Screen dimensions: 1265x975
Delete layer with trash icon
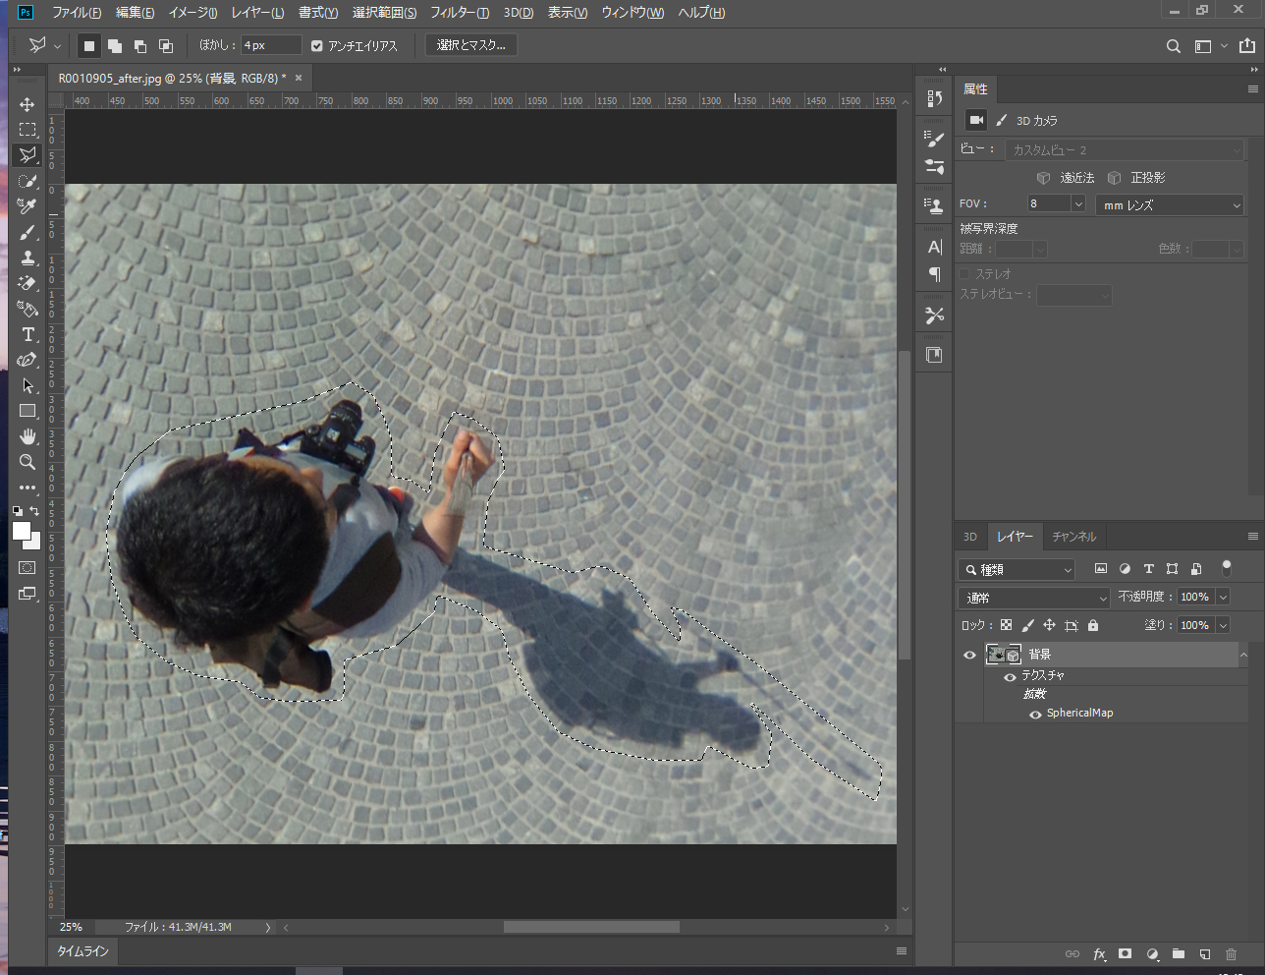1231,953
